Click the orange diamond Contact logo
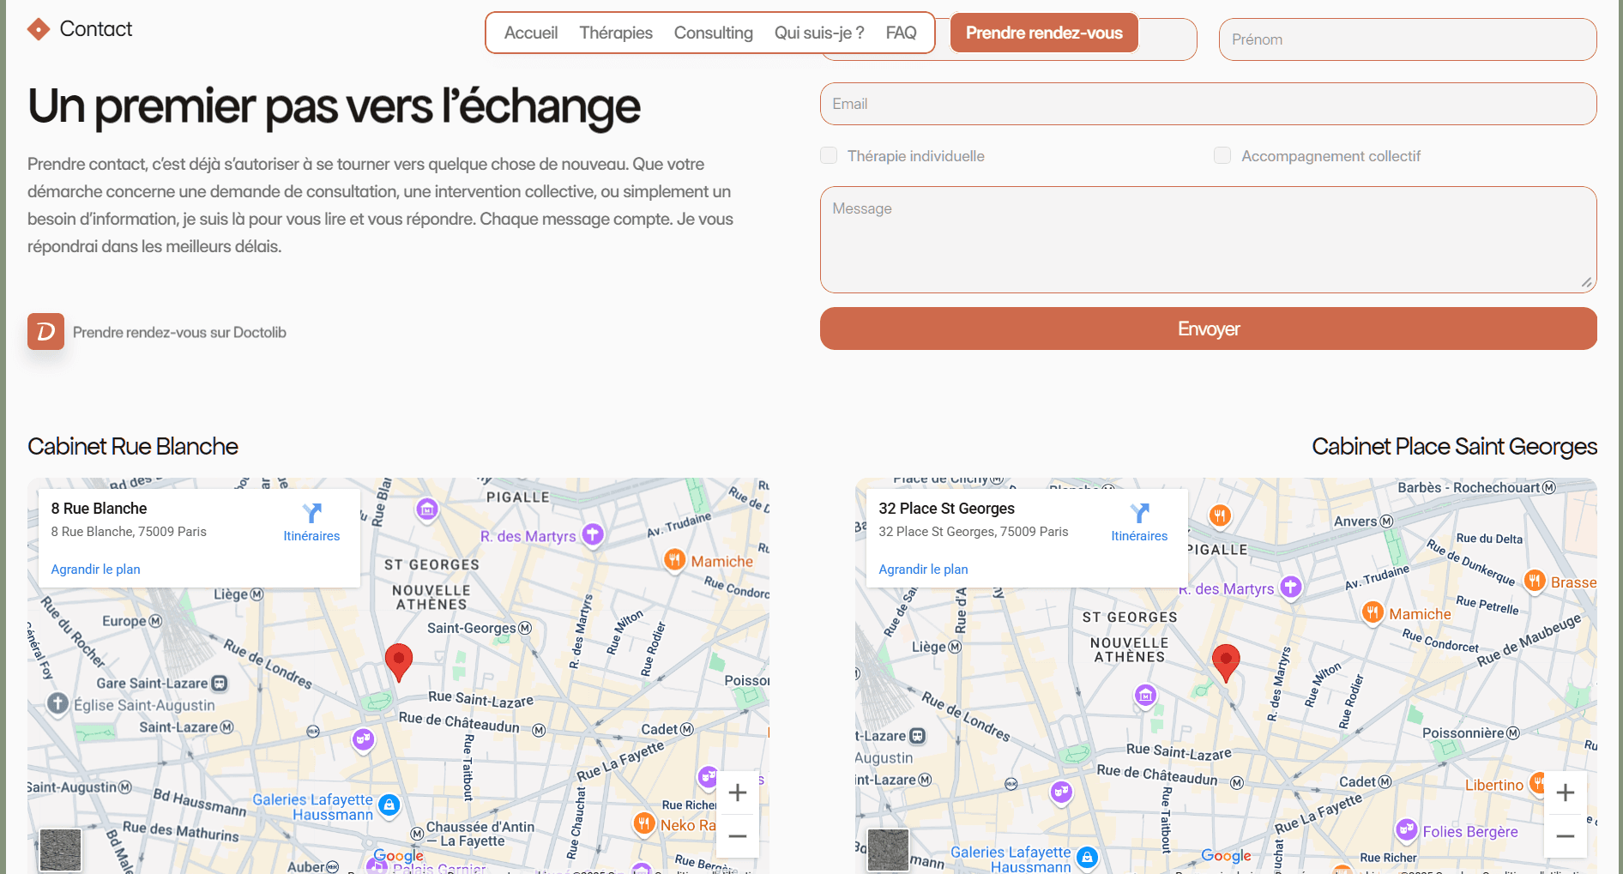This screenshot has width=1623, height=874. click(39, 29)
